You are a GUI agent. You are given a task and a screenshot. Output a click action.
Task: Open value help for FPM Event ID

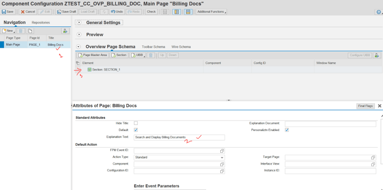(222, 151)
